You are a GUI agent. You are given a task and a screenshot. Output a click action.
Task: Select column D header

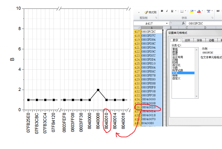(205, 28)
